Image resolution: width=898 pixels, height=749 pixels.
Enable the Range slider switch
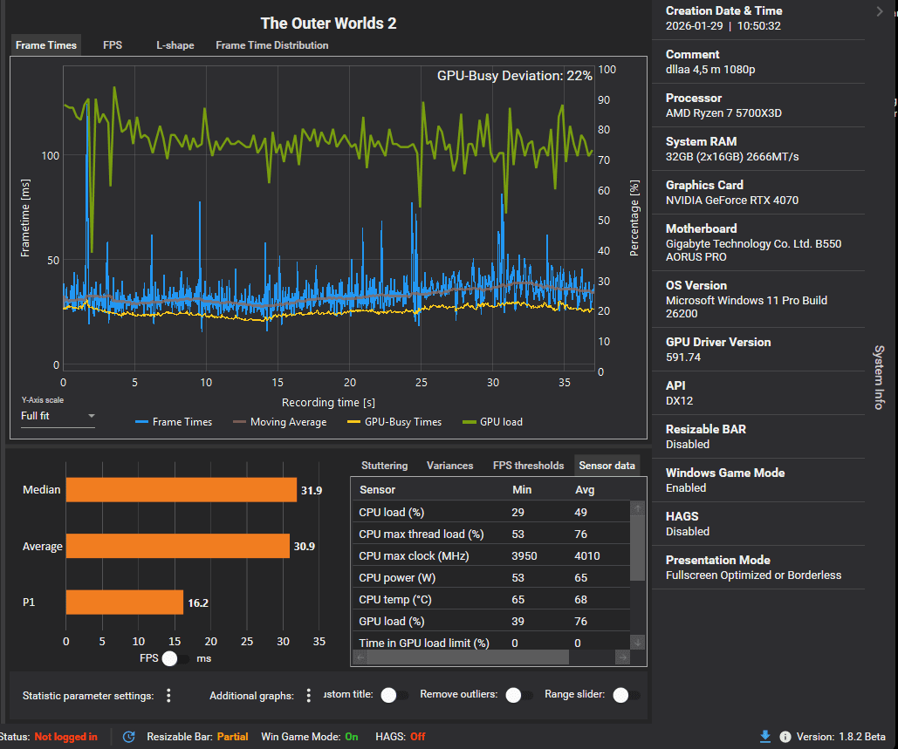pyautogui.click(x=627, y=695)
